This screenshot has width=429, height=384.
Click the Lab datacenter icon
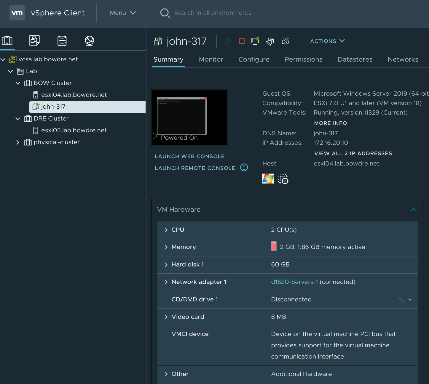click(x=20, y=71)
